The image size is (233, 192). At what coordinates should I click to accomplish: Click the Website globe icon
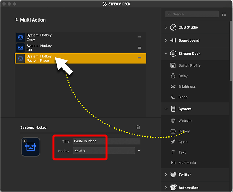(173, 121)
